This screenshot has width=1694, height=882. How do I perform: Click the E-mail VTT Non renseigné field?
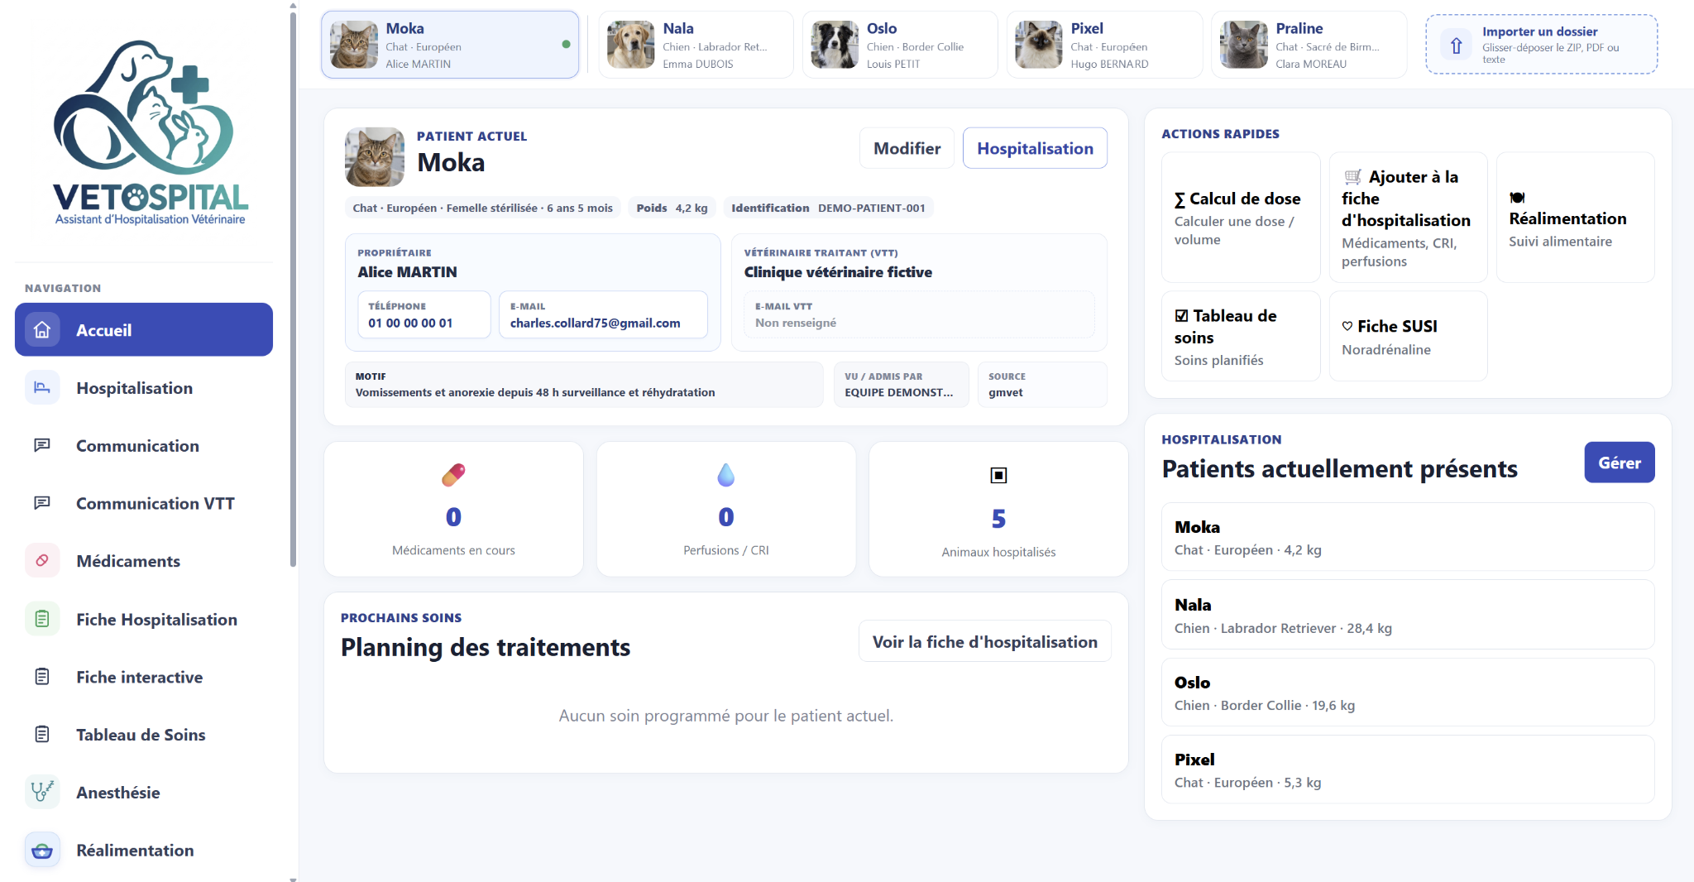point(919,314)
